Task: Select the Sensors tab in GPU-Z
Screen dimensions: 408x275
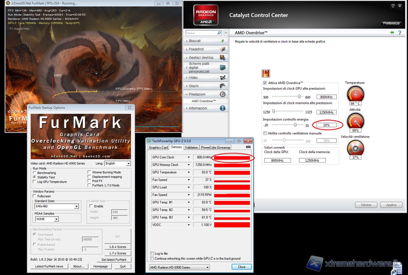Action: [x=176, y=147]
